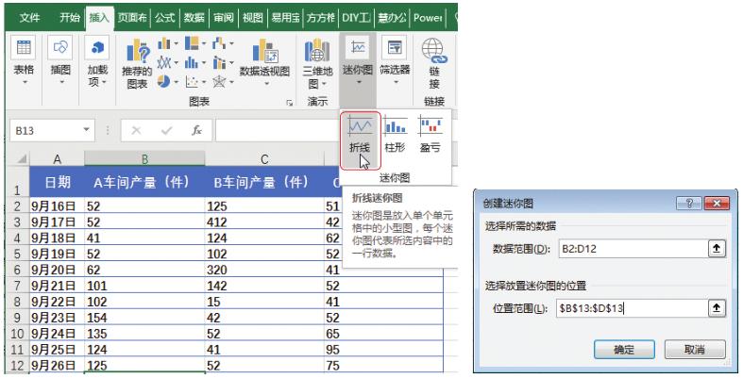Insert a combo chart
The width and height of the screenshot is (743, 378).
(x=219, y=62)
